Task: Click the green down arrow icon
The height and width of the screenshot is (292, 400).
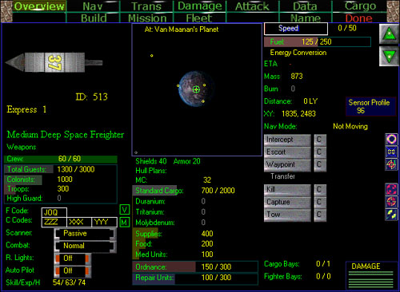Action: coord(389,56)
